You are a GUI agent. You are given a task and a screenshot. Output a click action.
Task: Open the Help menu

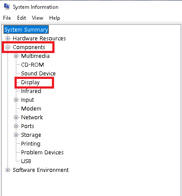tap(55, 18)
